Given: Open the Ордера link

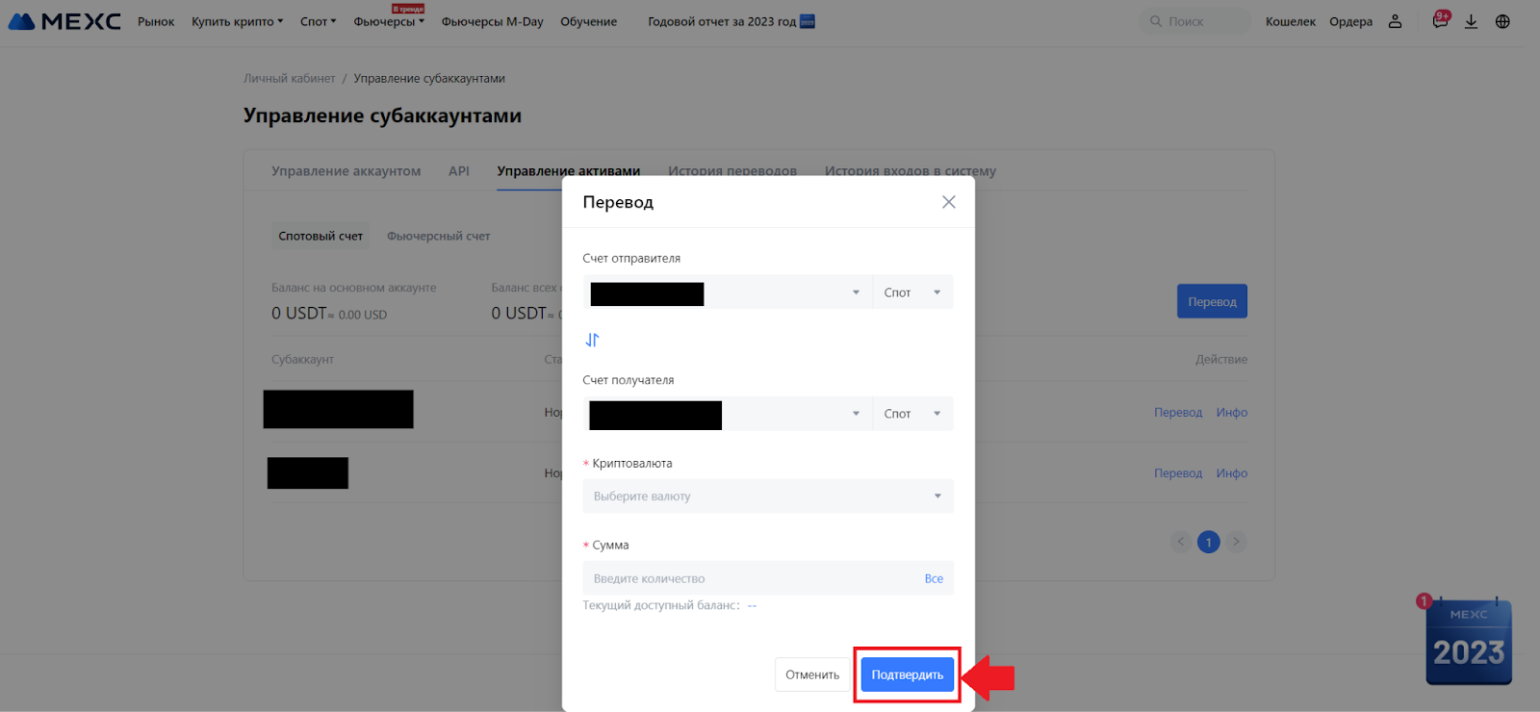Looking at the screenshot, I should click(x=1351, y=21).
